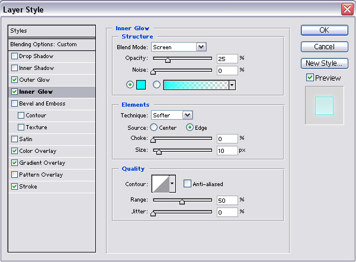
Task: Click the cyan glow color swatch
Action: 141,85
